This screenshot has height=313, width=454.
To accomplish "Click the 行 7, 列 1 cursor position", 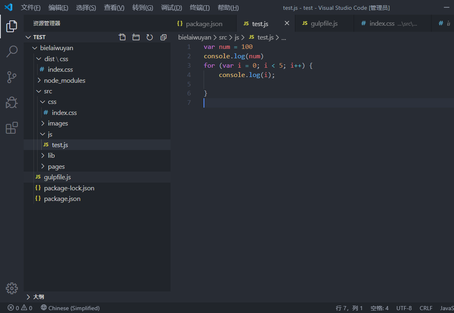I will pyautogui.click(x=349, y=308).
